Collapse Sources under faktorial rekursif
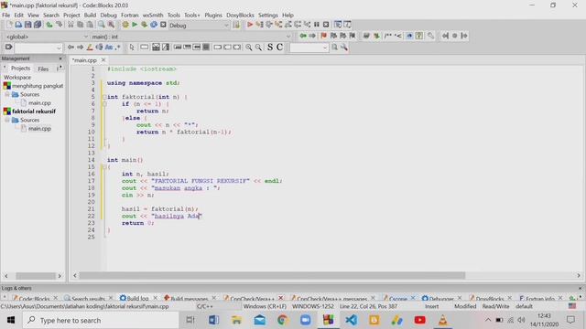This screenshot has width=586, height=329. (7, 120)
